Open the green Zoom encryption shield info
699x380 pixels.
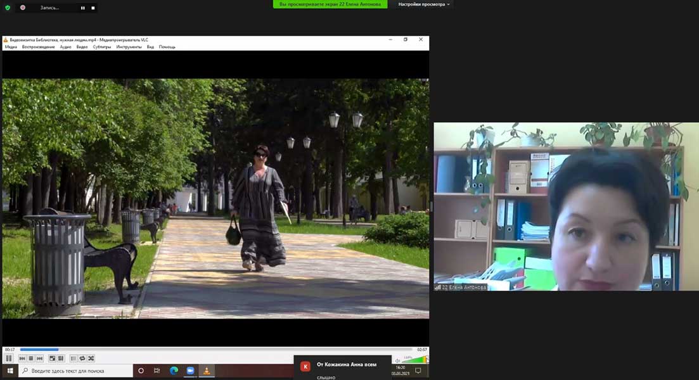(8, 8)
